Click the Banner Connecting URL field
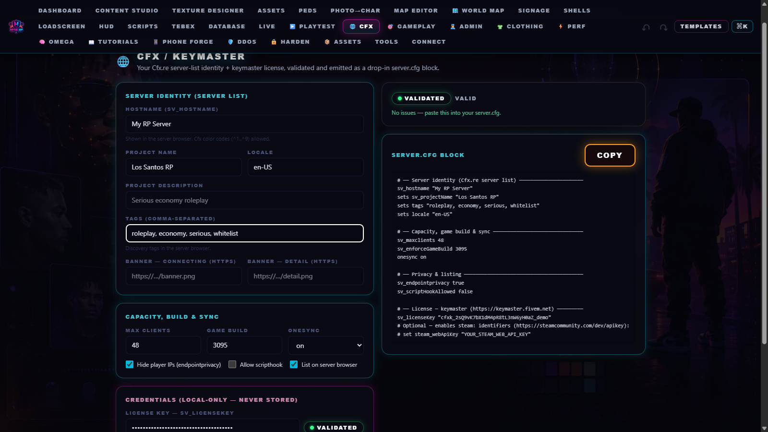Image resolution: width=768 pixels, height=432 pixels. (183, 276)
